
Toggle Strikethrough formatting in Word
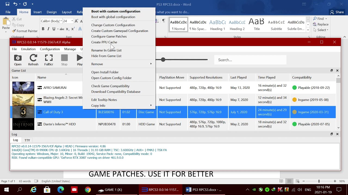click(62, 29)
